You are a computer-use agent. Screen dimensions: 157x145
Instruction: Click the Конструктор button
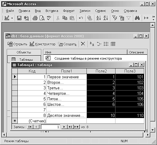click(42, 44)
